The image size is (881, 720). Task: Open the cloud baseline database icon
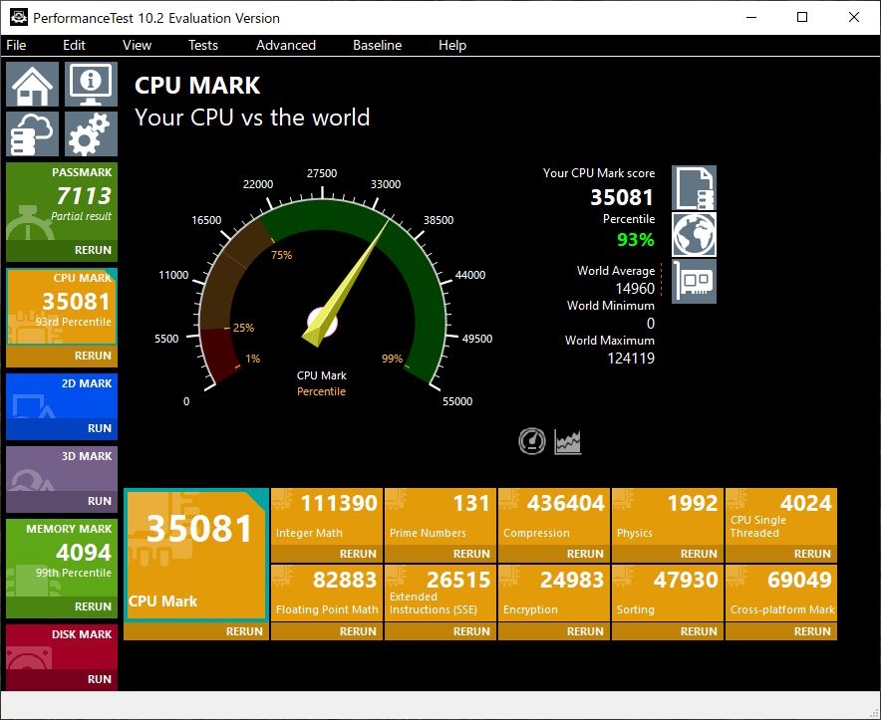tap(32, 133)
